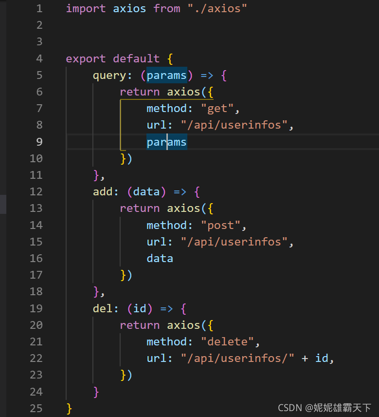Click "/api/userinfos/" string on line 22
The image size is (379, 417).
(x=237, y=358)
